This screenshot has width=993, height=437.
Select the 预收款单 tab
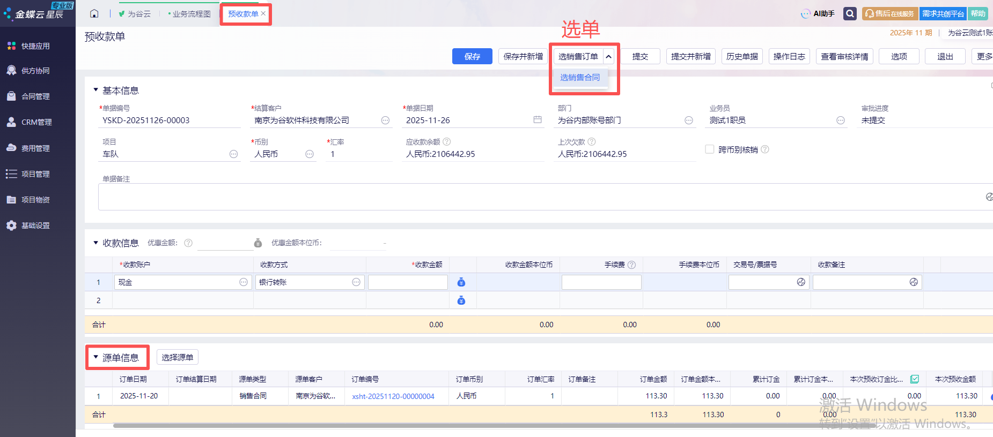243,14
